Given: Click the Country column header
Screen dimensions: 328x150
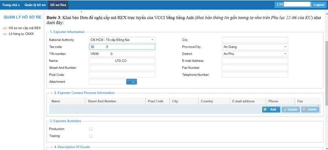Looking at the screenshot, I should (x=214, y=101).
